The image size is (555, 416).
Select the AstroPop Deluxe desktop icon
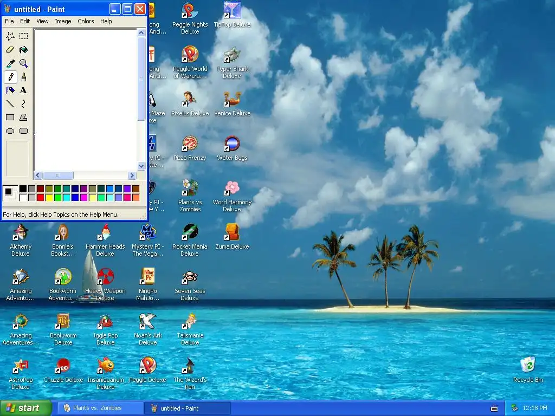point(21,373)
